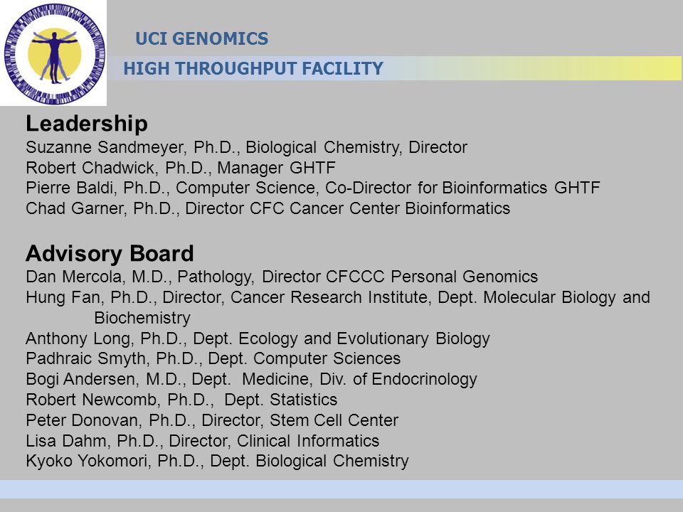The height and width of the screenshot is (512, 683).
Task: Select the Bogi Andersen Endocrinology line
Action: pyautogui.click(x=251, y=379)
